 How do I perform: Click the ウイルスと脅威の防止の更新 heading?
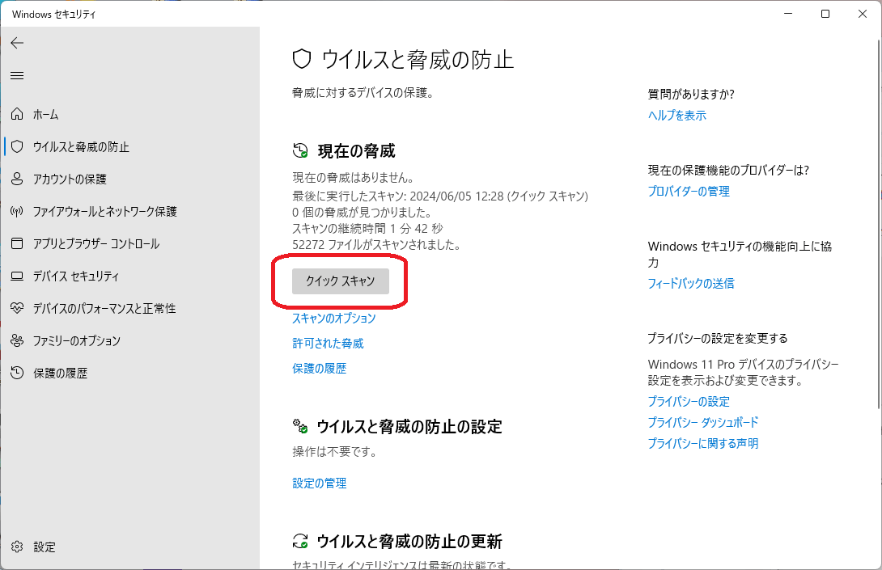click(x=409, y=542)
